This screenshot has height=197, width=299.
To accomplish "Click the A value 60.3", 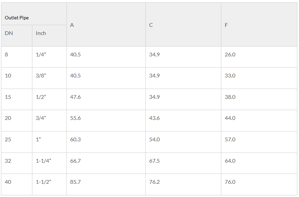I will [x=106, y=142].
